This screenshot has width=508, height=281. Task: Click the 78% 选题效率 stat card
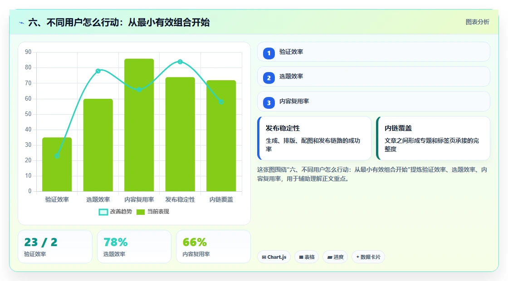click(134, 247)
